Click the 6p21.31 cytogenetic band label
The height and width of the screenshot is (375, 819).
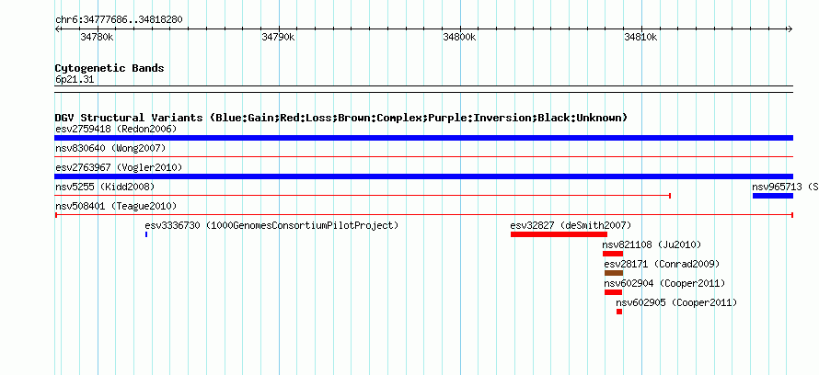point(75,80)
